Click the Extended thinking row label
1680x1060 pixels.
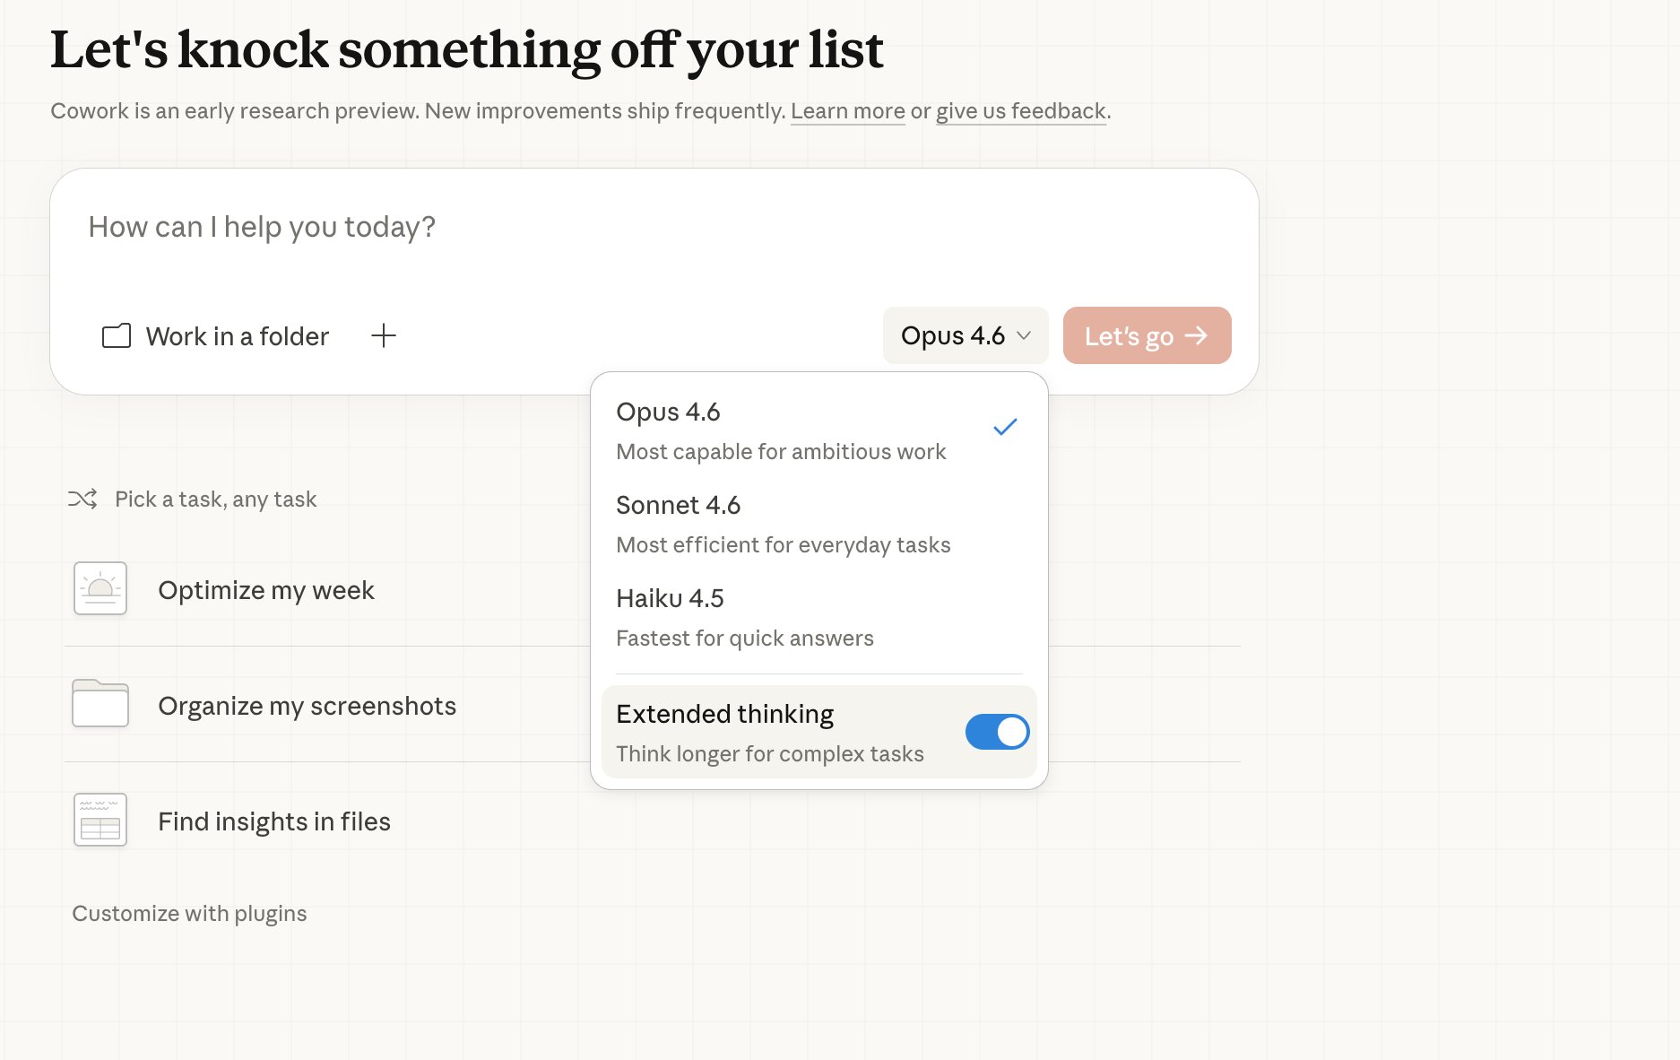click(x=725, y=714)
